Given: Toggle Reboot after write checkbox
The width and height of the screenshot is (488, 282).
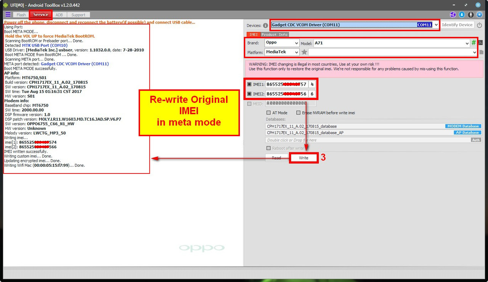Looking at the screenshot, I should pos(269,148).
